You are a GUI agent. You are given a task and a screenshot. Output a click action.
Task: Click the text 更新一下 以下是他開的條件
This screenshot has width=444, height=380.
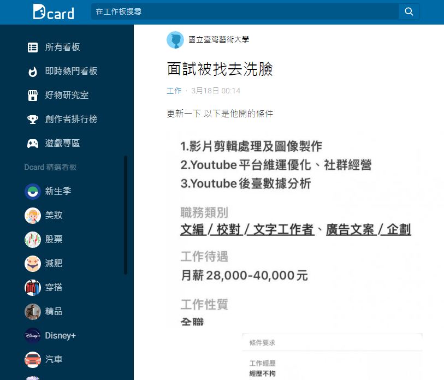click(x=220, y=114)
